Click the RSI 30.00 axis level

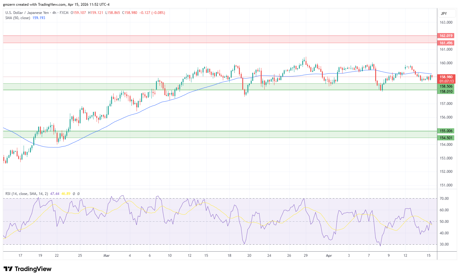tap(444, 244)
